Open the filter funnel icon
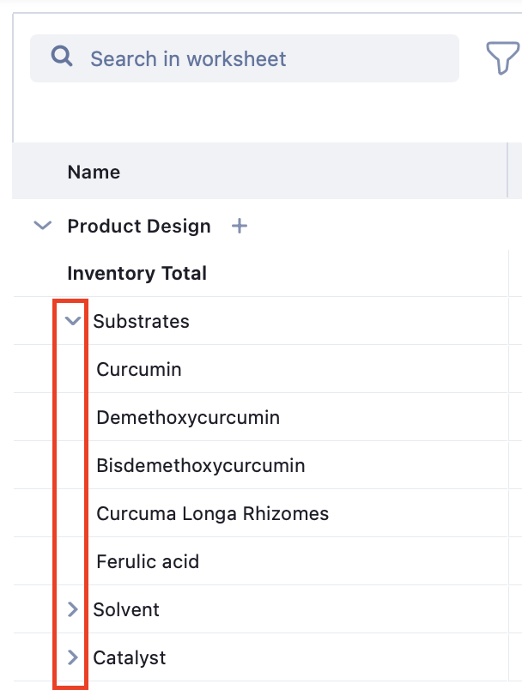522x690 pixels. pyautogui.click(x=502, y=58)
